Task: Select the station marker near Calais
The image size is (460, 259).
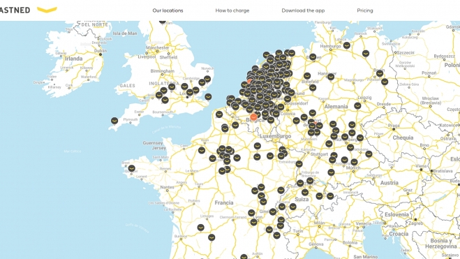Action: 219,114
